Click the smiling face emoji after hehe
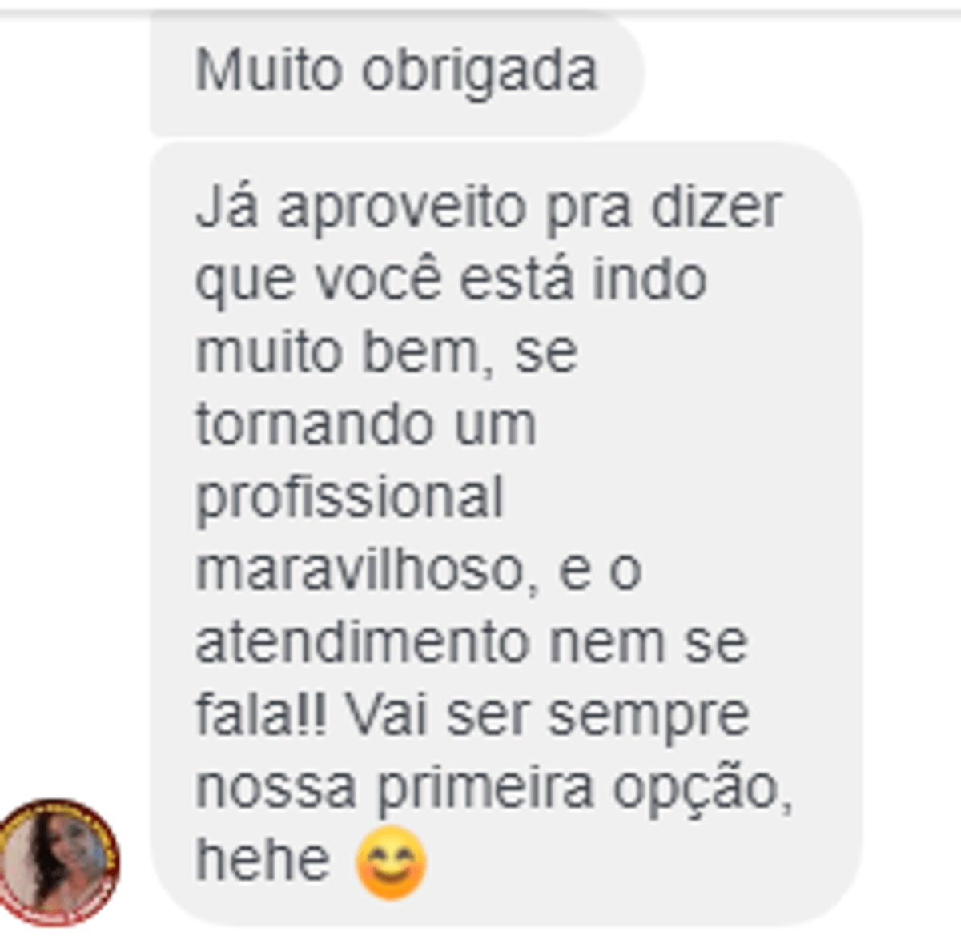Viewport: 961px width, 948px height. [x=390, y=863]
